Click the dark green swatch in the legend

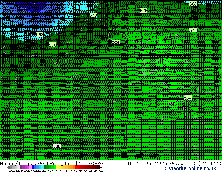click(x=45, y=167)
